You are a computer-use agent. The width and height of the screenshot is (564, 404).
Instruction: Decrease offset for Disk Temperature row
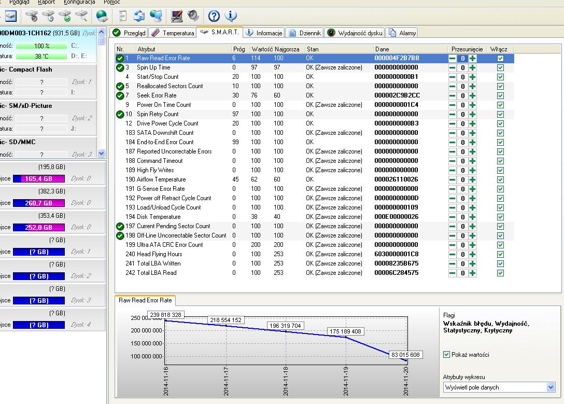point(453,217)
